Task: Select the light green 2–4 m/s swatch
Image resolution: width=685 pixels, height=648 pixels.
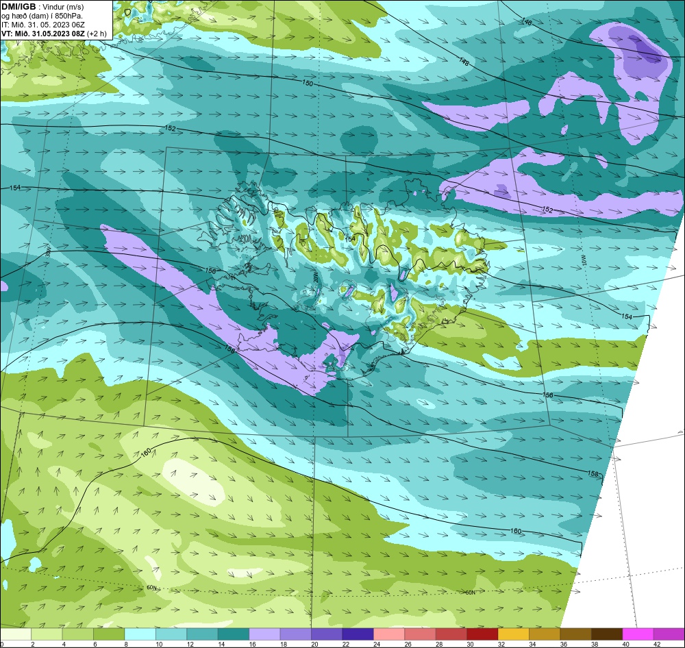Action: [x=47, y=634]
